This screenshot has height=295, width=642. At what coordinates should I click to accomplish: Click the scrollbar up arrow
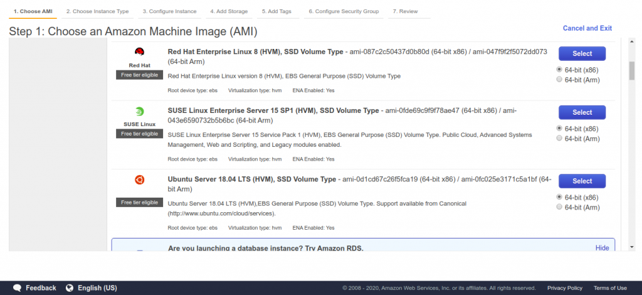[x=632, y=41]
